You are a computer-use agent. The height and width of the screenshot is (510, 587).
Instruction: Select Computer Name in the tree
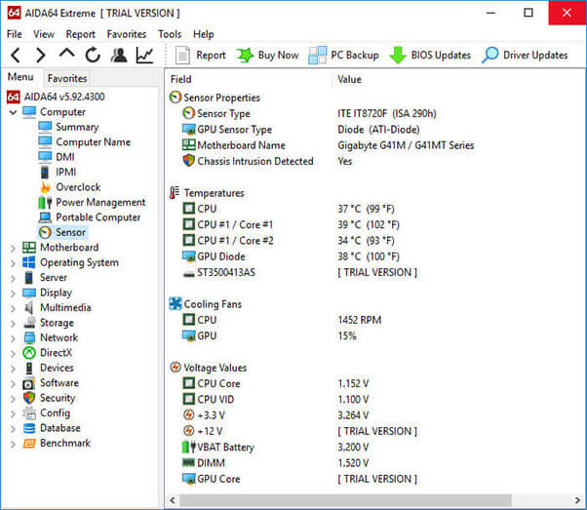[85, 142]
